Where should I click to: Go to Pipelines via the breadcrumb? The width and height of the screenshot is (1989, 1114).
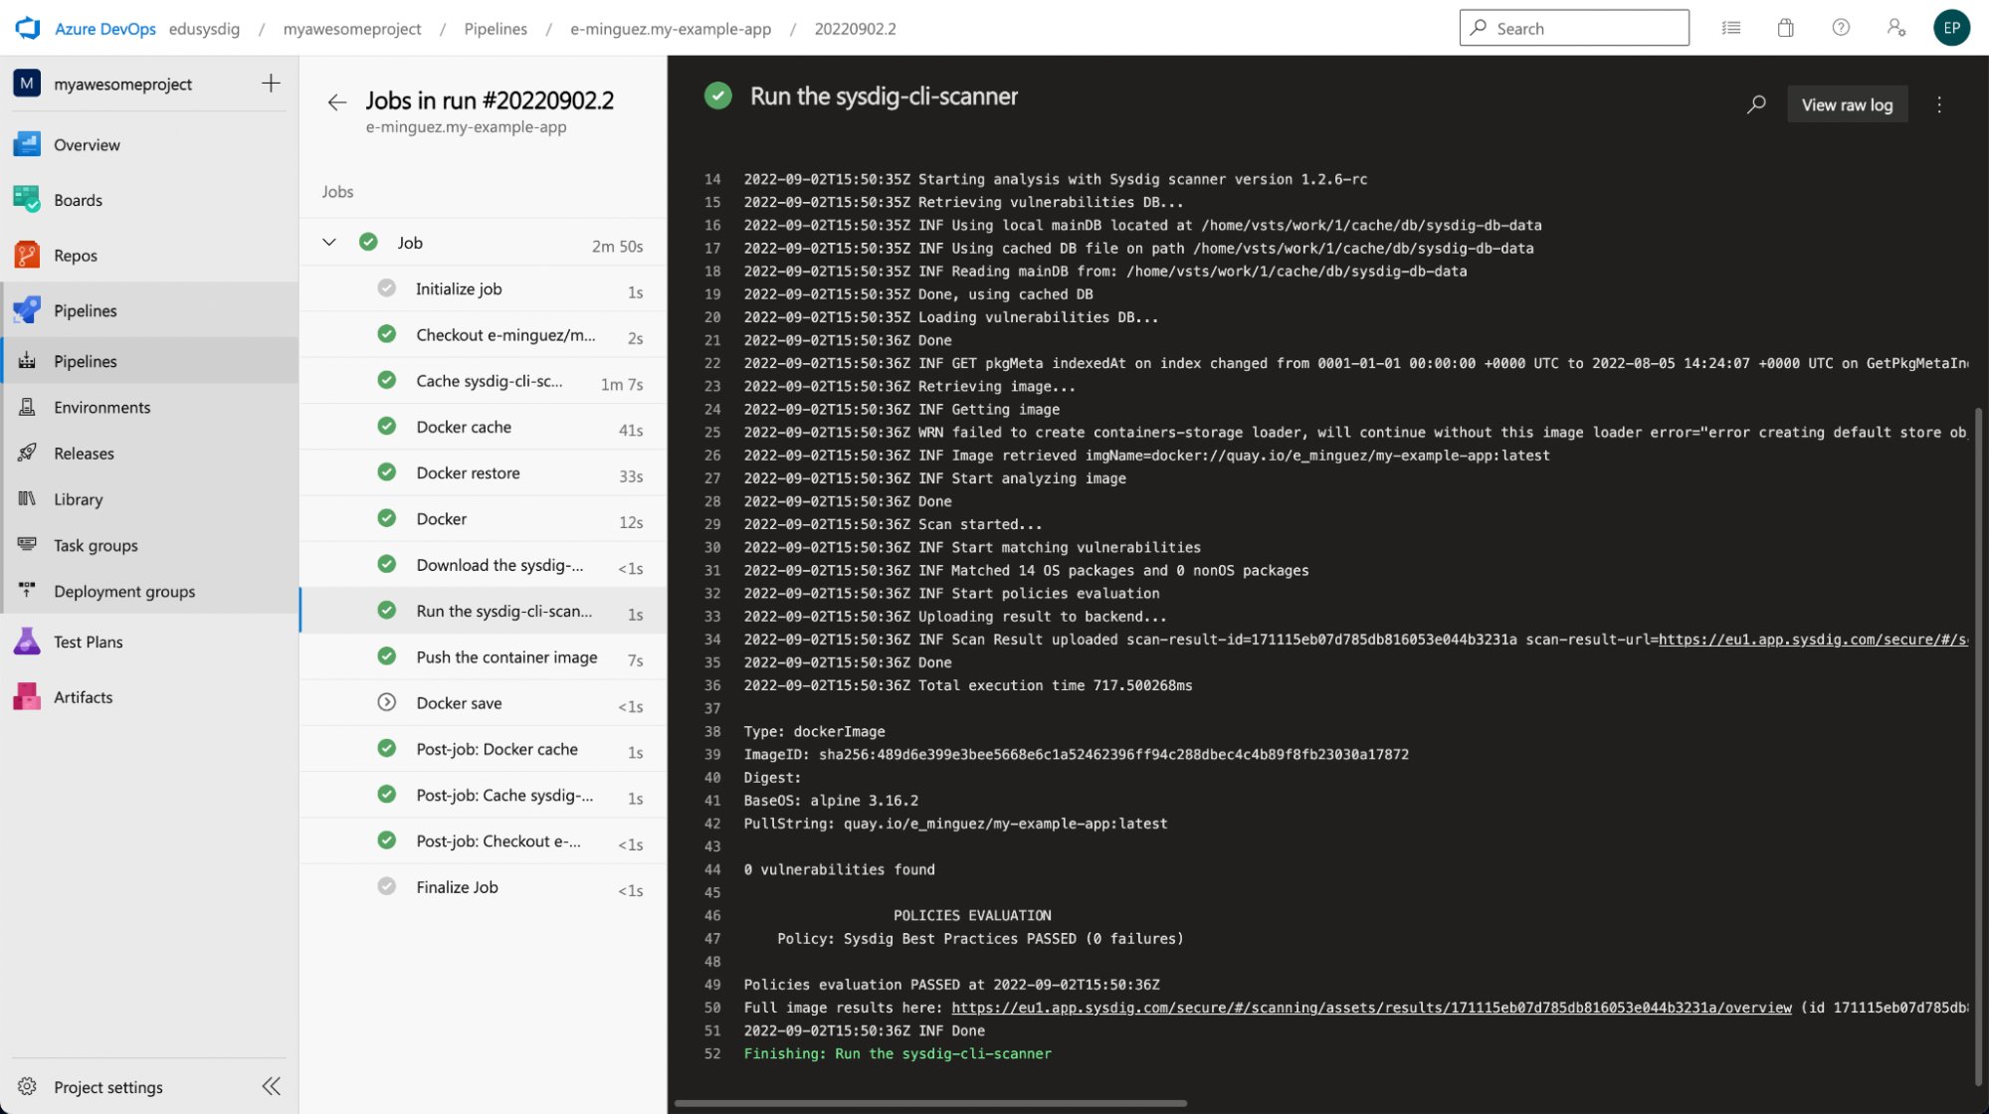tap(496, 29)
